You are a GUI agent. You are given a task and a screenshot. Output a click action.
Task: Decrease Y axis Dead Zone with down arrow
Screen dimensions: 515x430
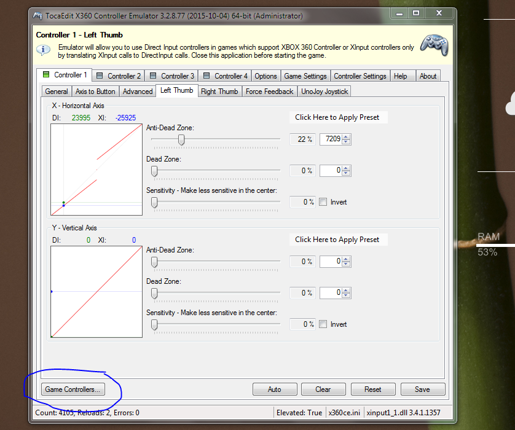click(346, 295)
